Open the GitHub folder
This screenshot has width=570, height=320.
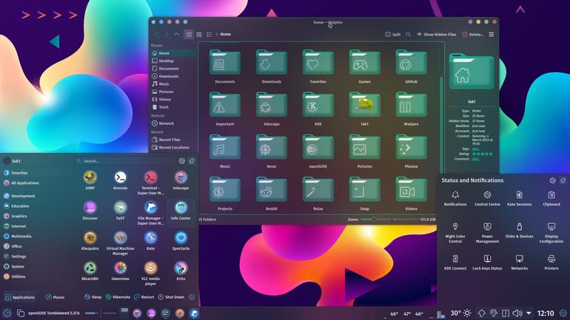tap(411, 67)
